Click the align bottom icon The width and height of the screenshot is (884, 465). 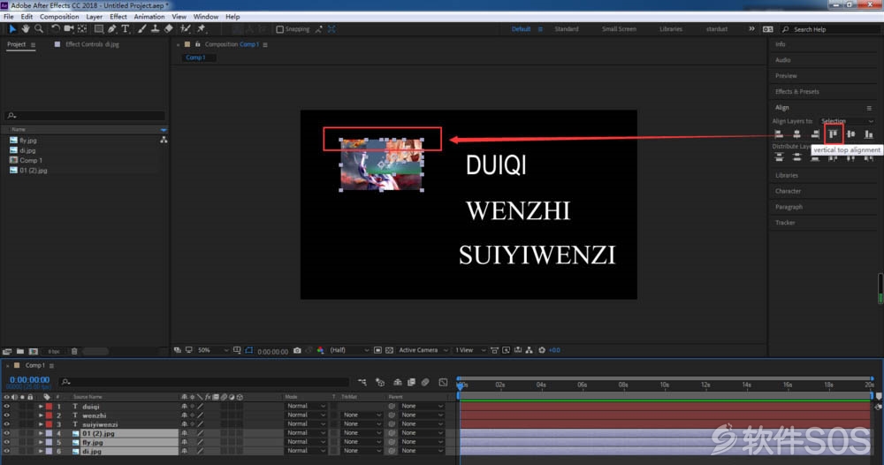point(869,134)
